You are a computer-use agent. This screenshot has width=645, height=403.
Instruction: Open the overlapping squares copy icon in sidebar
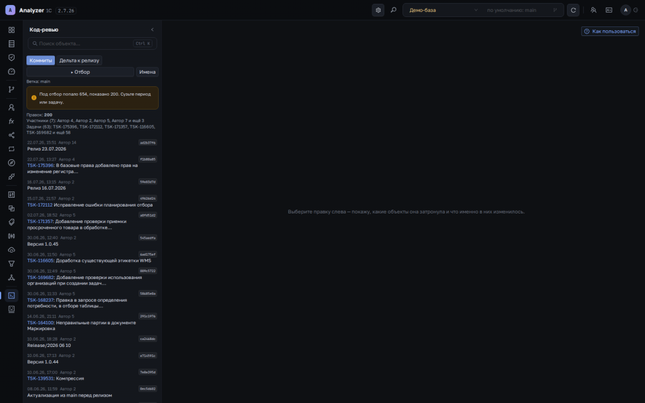point(11,208)
